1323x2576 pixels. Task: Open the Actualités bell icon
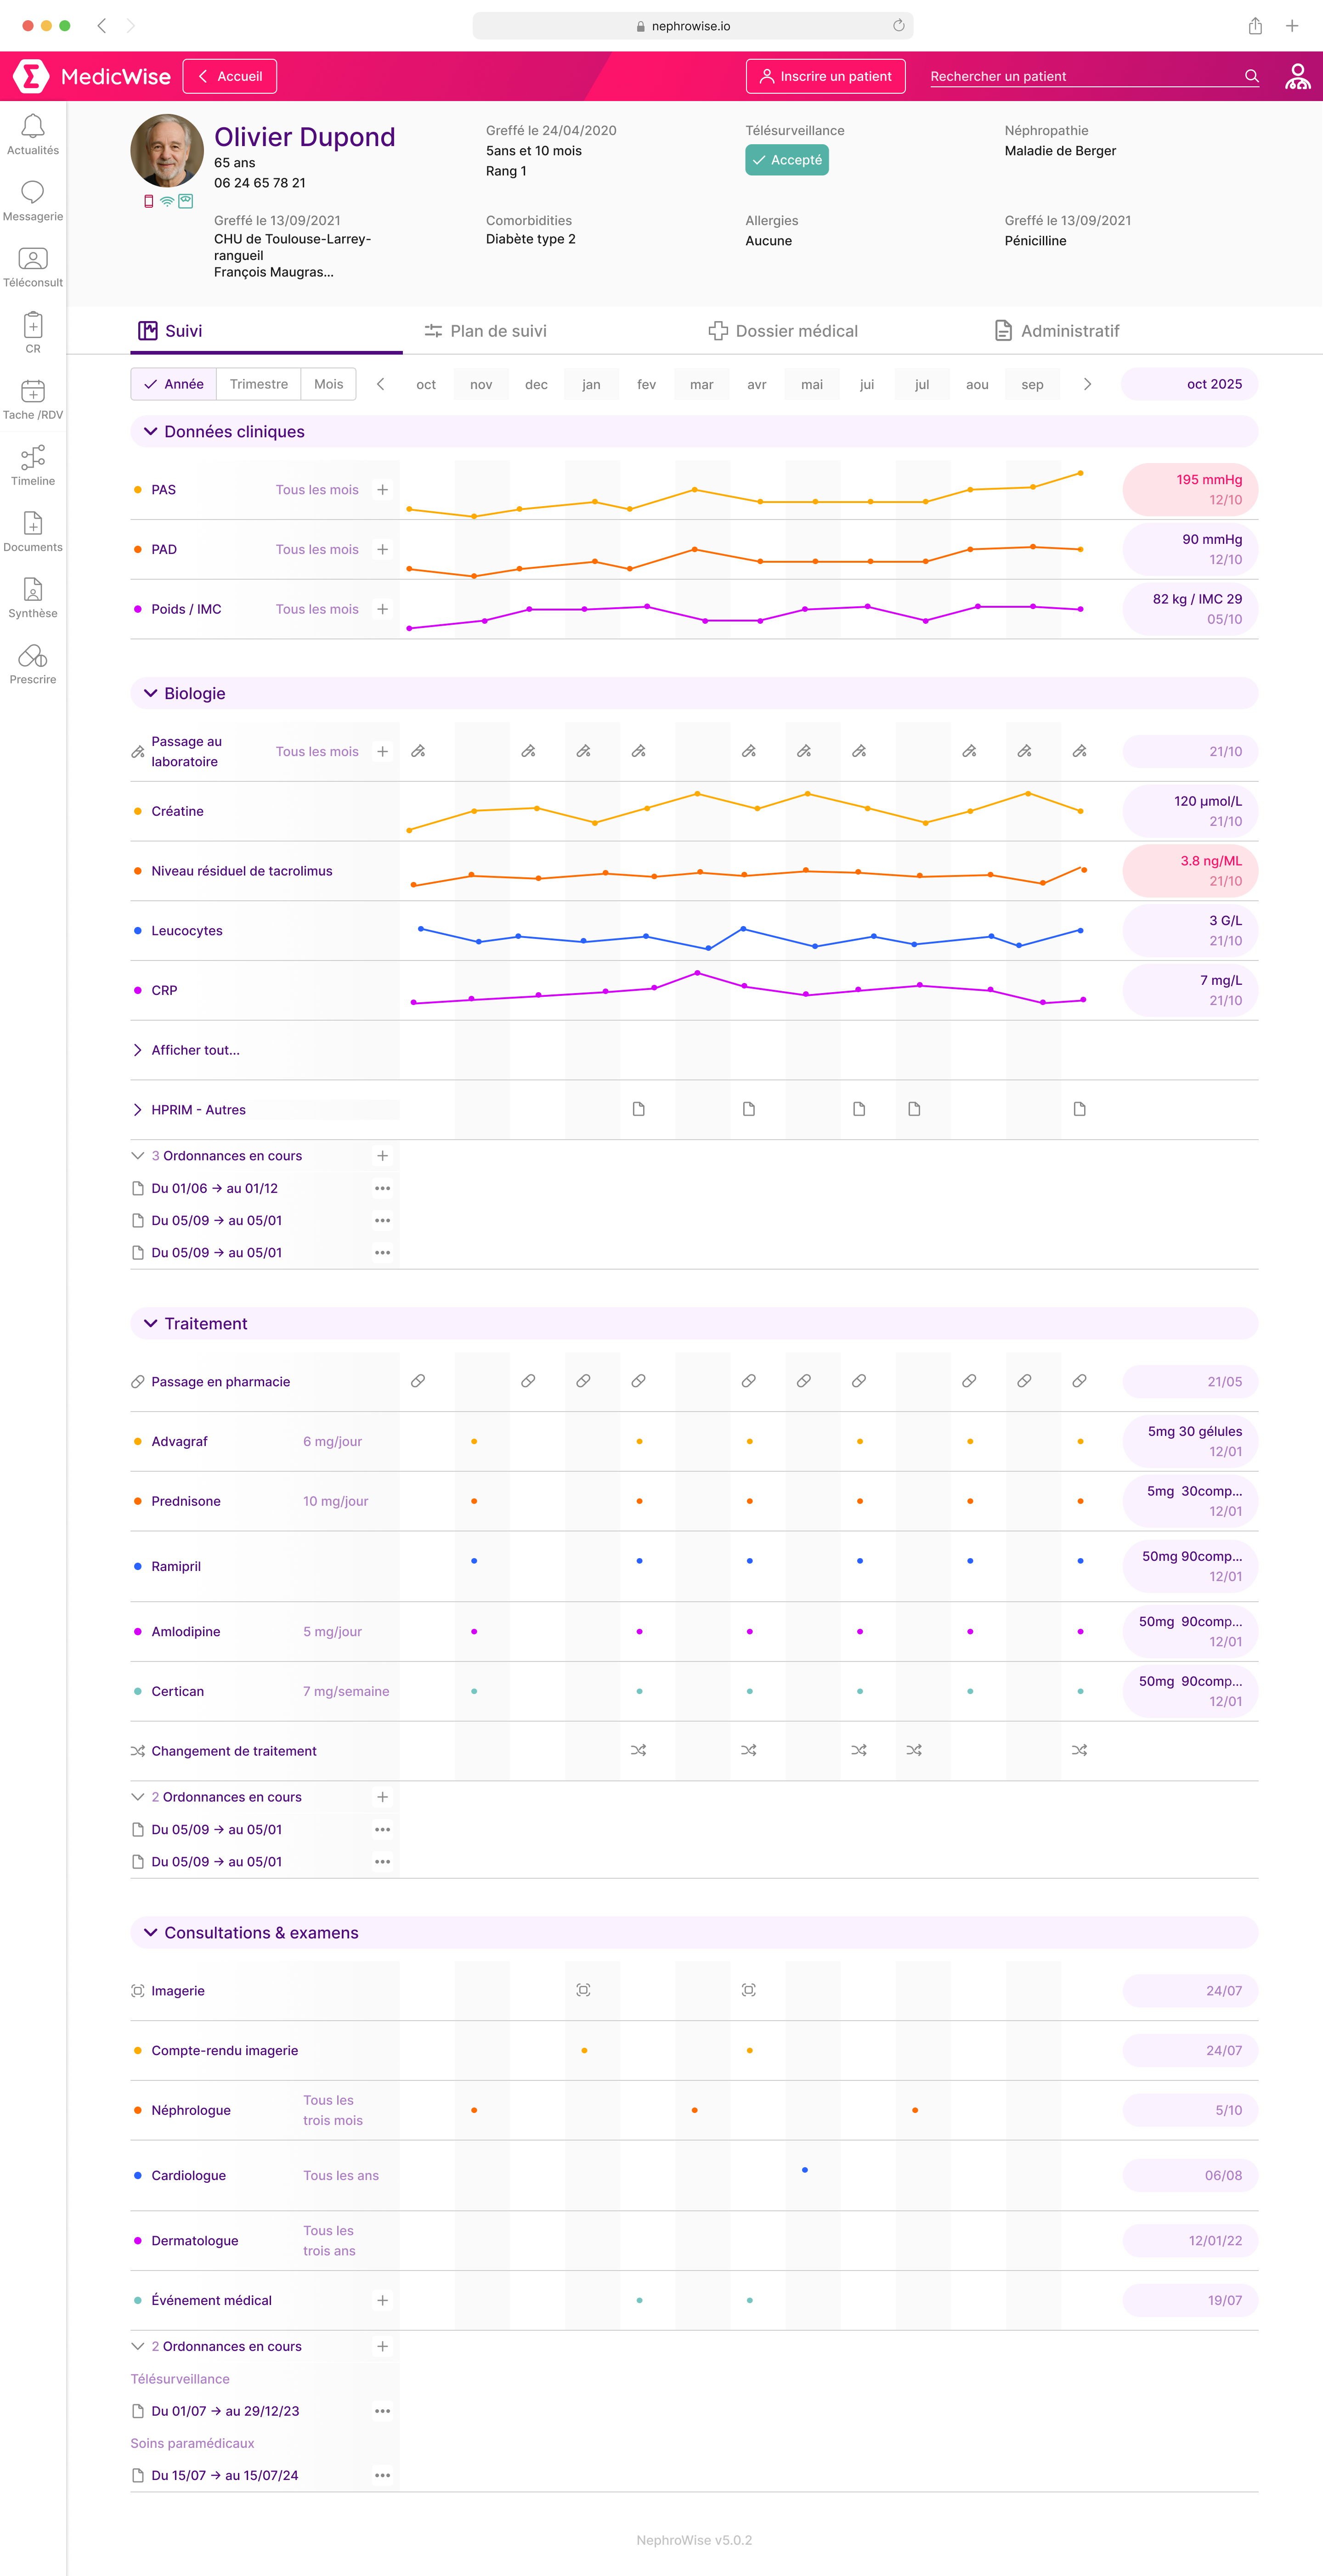(x=33, y=126)
